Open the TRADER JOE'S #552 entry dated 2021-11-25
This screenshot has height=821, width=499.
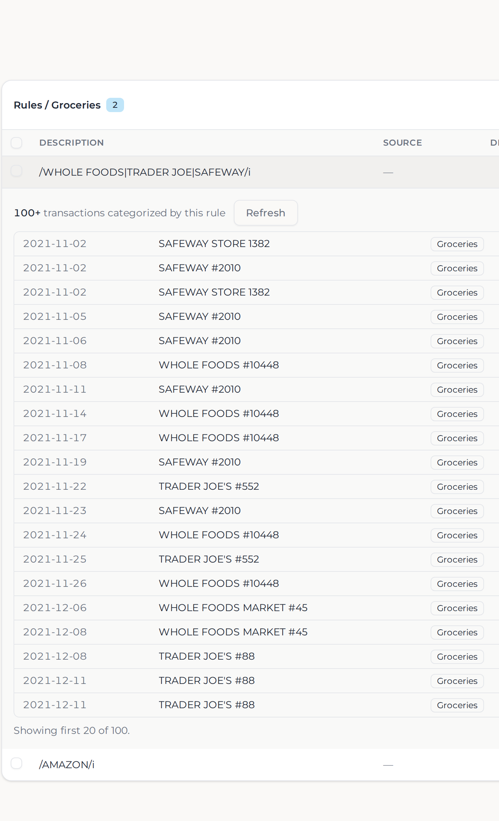[x=209, y=559]
